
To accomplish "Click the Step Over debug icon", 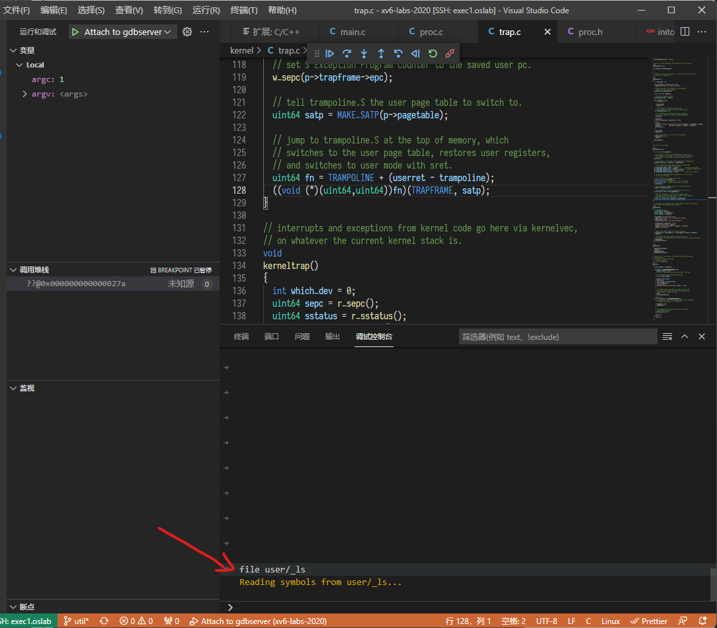I will coord(347,54).
